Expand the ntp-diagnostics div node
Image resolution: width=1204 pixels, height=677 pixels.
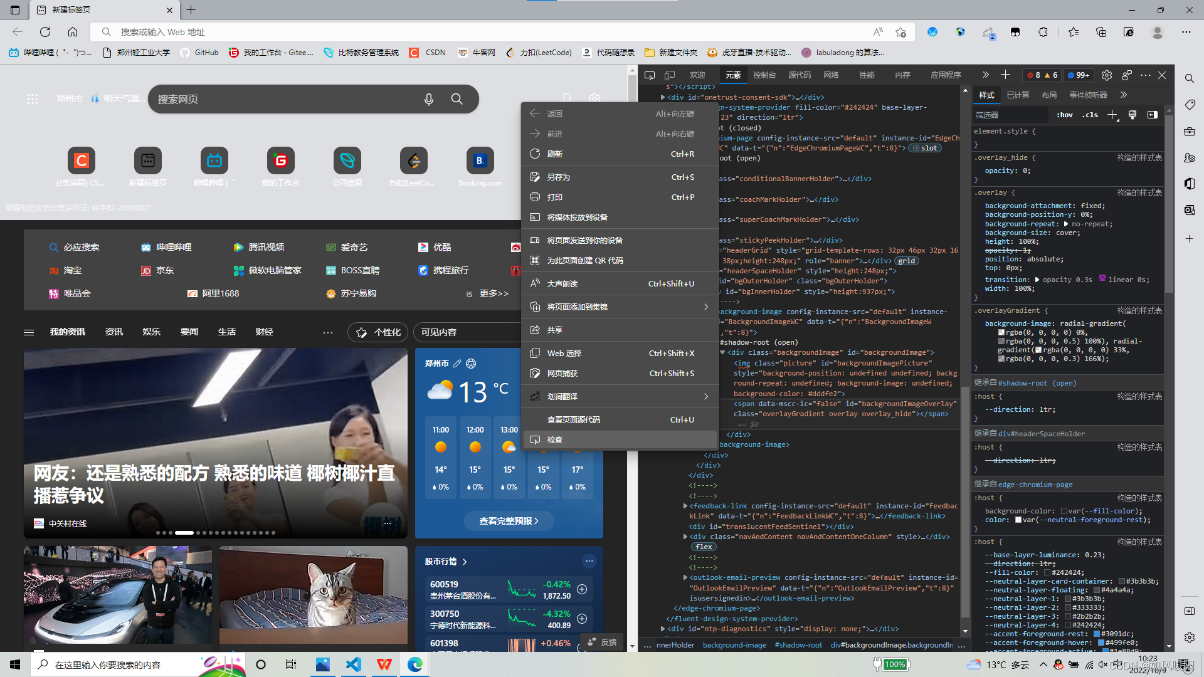coord(663,629)
